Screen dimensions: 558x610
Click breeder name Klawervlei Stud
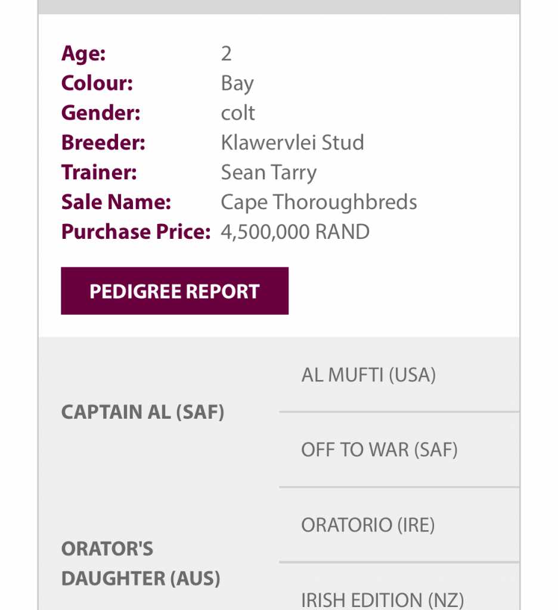click(292, 142)
